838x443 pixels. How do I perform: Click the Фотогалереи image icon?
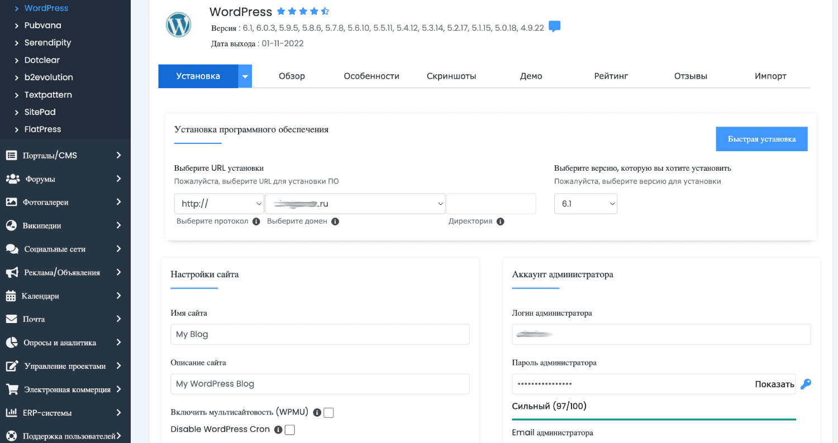point(11,202)
